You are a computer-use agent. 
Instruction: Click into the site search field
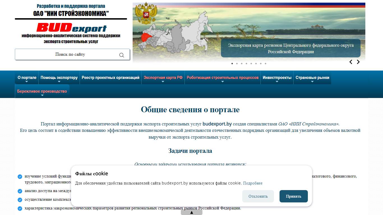point(72,55)
